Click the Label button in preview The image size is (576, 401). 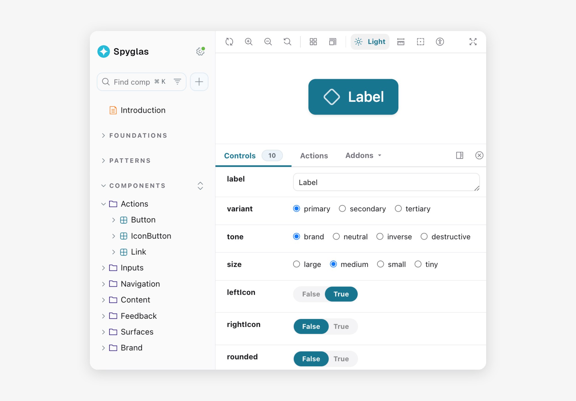pyautogui.click(x=353, y=97)
